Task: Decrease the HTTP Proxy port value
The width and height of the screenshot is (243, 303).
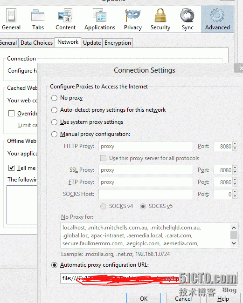Action: [x=235, y=148]
